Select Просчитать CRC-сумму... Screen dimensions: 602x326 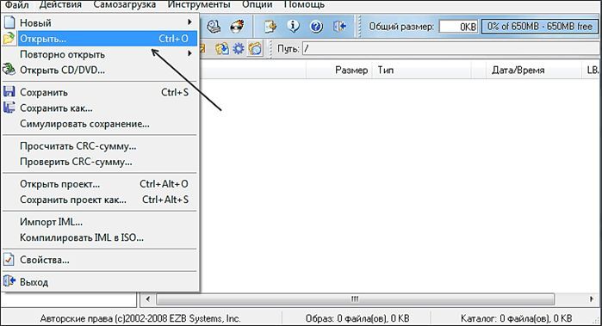point(100,146)
